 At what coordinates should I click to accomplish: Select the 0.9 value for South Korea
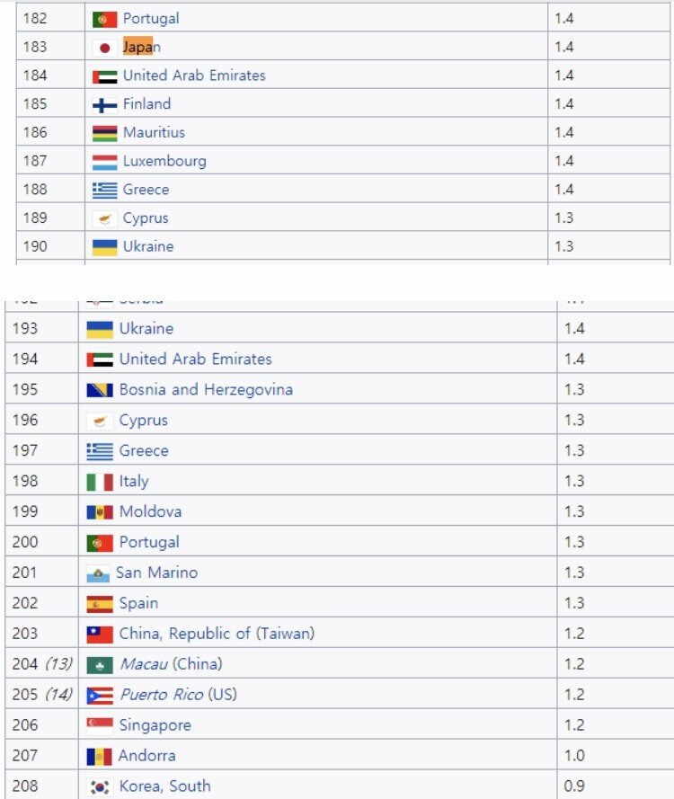574,786
